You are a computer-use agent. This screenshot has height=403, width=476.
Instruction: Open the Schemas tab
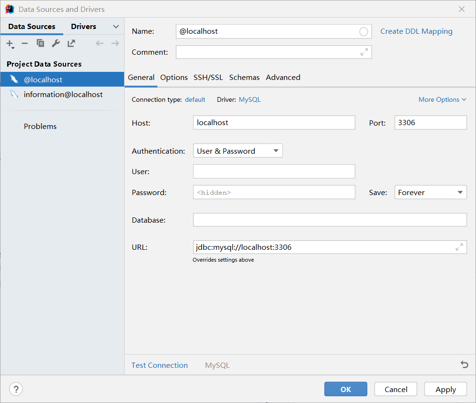tap(244, 78)
